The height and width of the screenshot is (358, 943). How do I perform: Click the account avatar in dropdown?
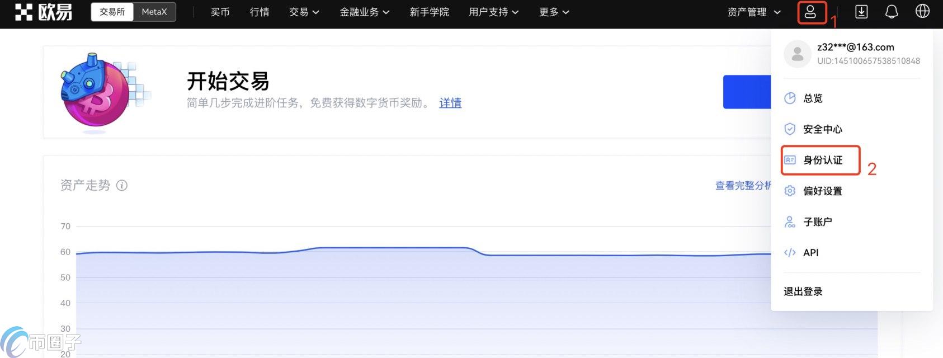pyautogui.click(x=798, y=54)
